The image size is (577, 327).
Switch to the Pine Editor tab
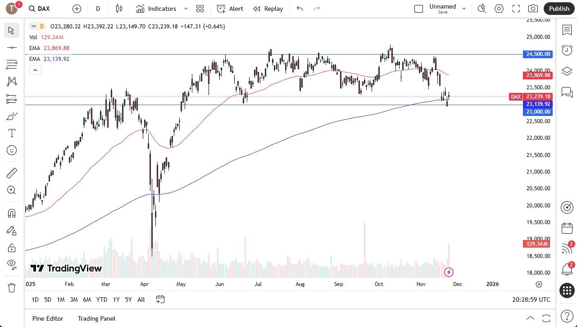pos(47,318)
